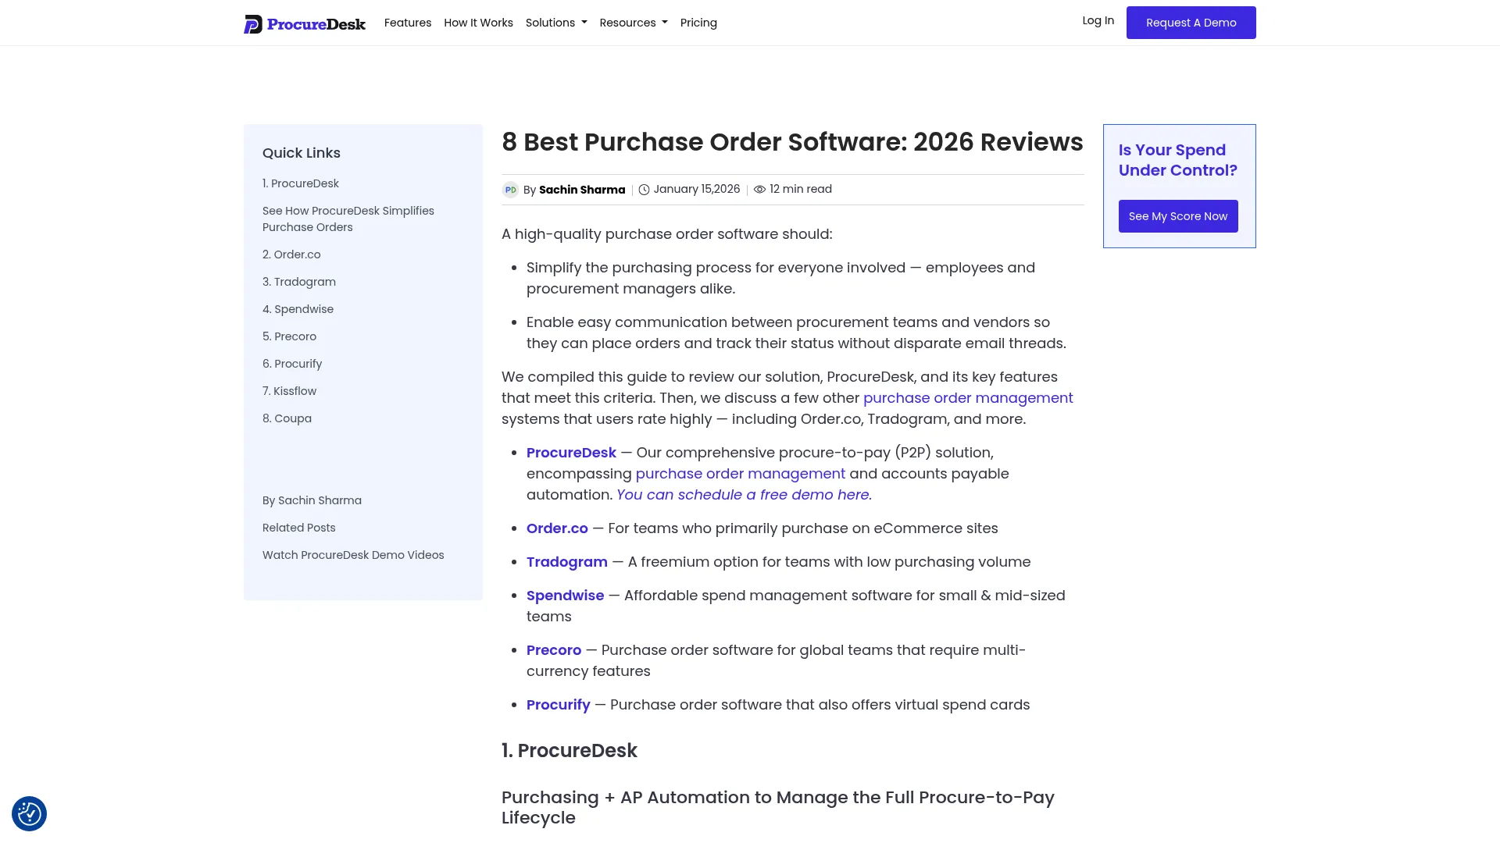
Task: Click Watch ProcureDesk Demo Videos
Action: [353, 555]
